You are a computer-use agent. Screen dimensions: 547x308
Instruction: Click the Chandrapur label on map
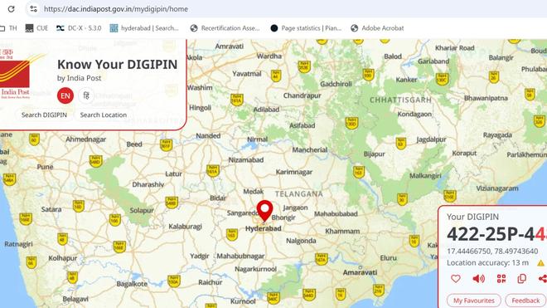point(303,95)
